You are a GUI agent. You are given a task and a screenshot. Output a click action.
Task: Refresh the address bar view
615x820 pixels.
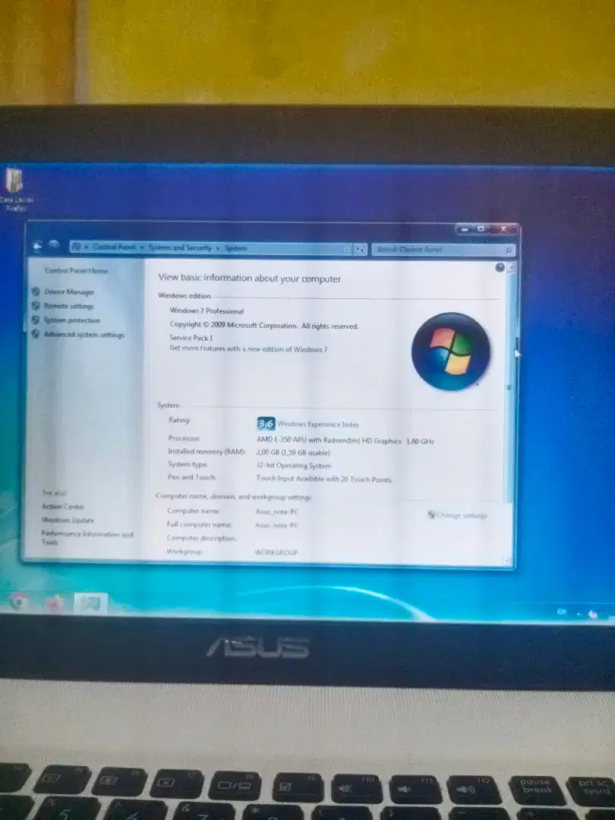(x=361, y=250)
